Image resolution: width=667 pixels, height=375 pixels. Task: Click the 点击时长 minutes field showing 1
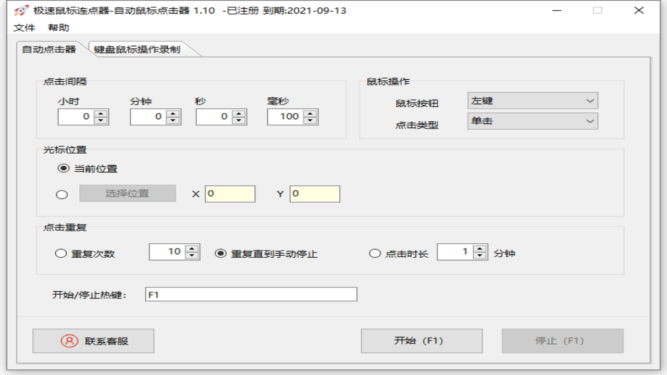454,252
